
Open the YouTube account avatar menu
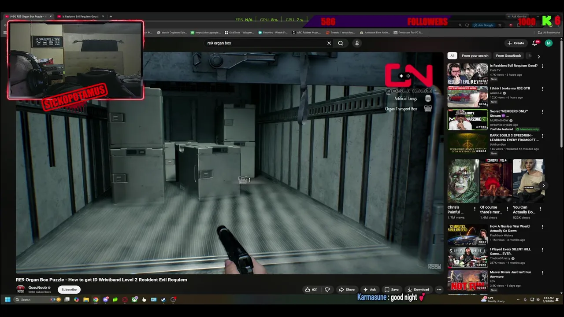click(x=549, y=43)
